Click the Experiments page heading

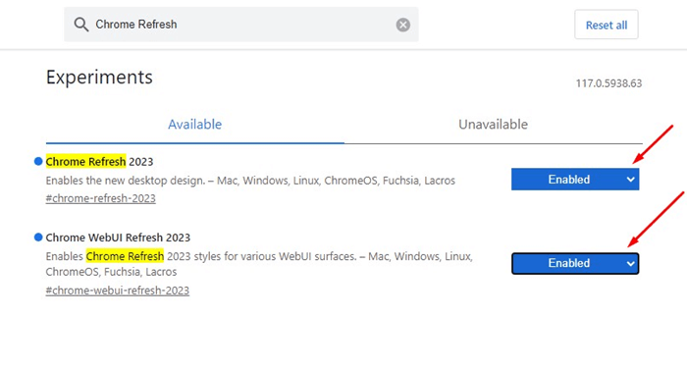coord(99,78)
